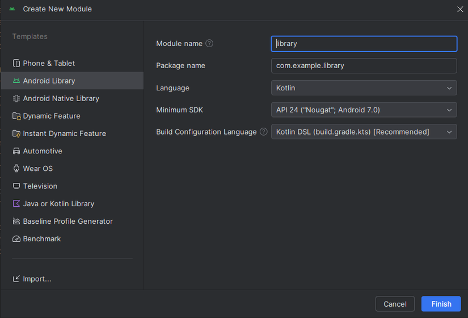This screenshot has height=318, width=468.
Task: Select the Android Native Library template
Action: click(x=72, y=98)
